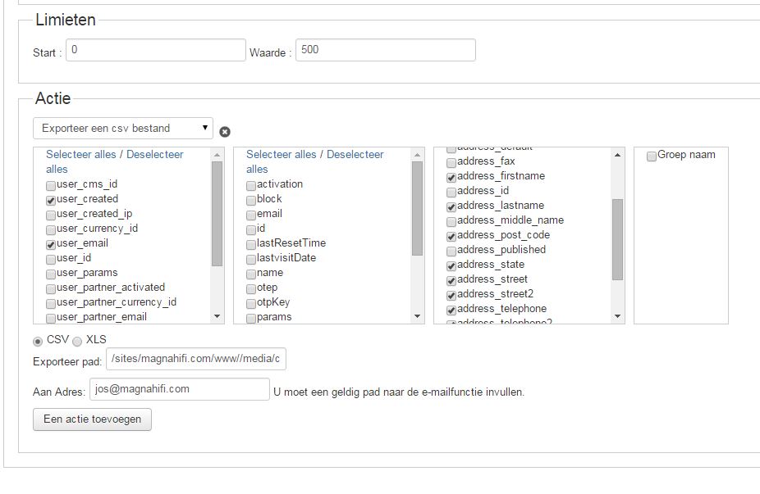Open the 'Exporteer een csv bestand' dropdown
This screenshot has height=494, width=760.
(x=123, y=129)
